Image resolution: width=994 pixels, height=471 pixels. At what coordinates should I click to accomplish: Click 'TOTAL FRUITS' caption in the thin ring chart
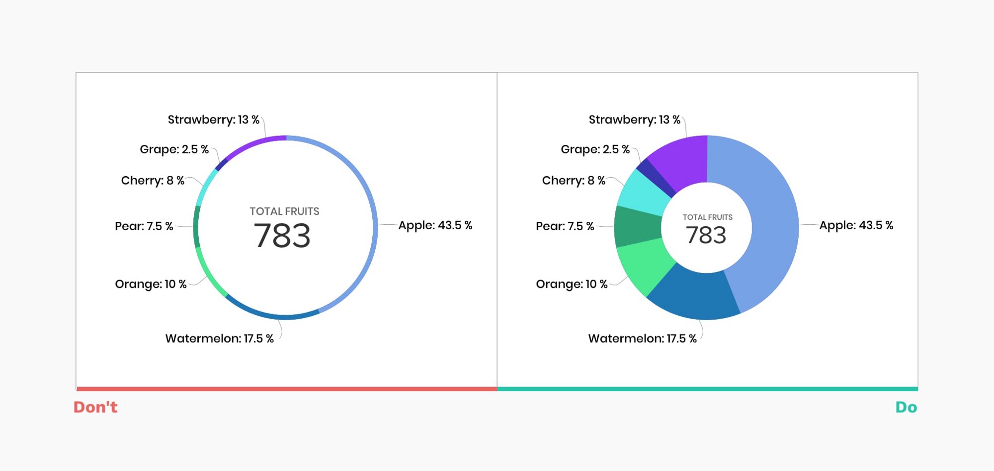284,211
